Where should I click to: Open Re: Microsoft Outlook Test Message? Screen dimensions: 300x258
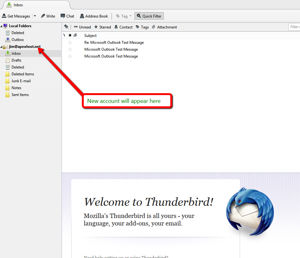coord(114,43)
